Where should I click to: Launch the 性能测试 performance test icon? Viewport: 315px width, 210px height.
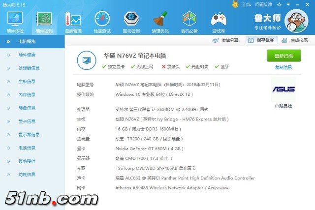point(102,21)
